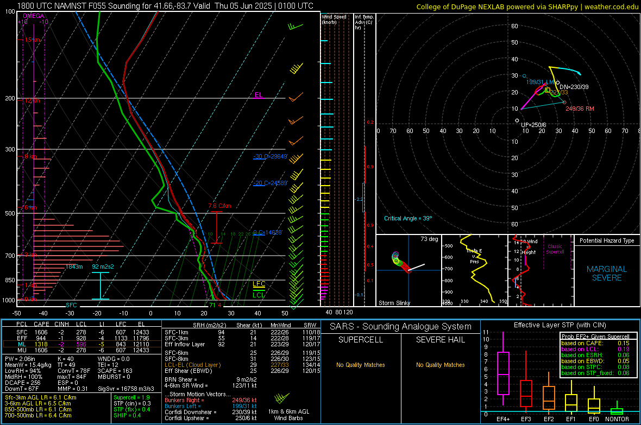Select the UP=250/6 hodograph label
Screen dimensions: 641x425
click(x=533, y=125)
